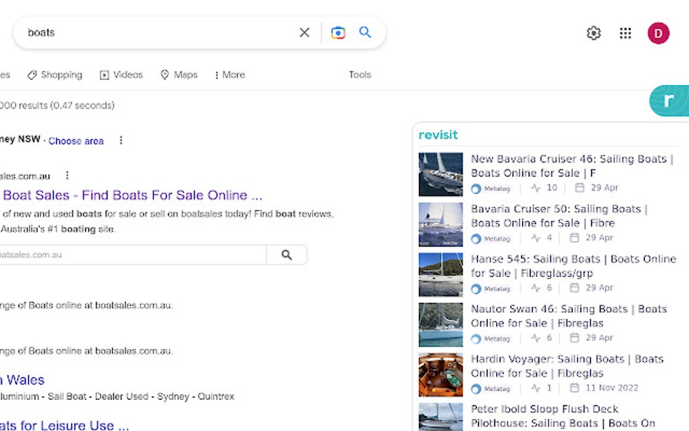Start search via the magnifying glass
Viewport: 689px width, 431px height.
(x=365, y=32)
